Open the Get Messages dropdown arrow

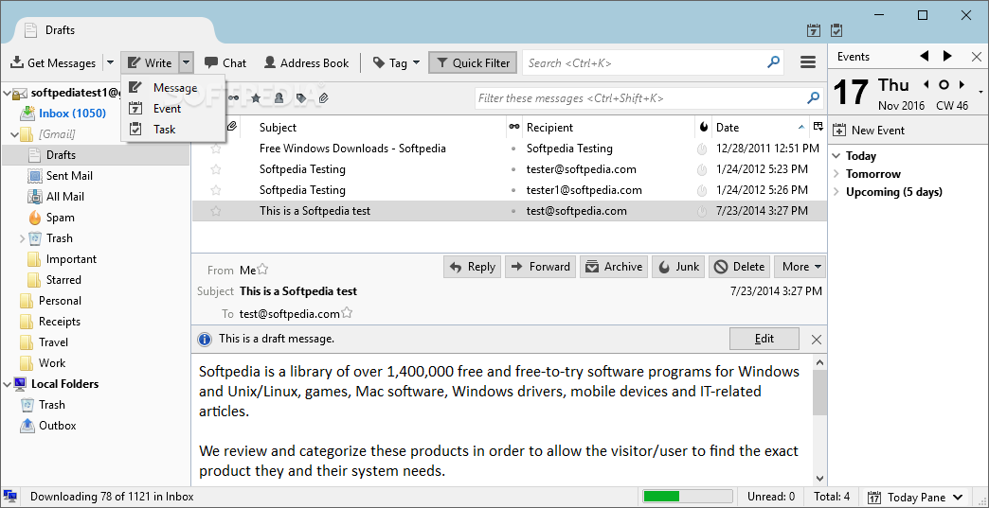(x=111, y=63)
